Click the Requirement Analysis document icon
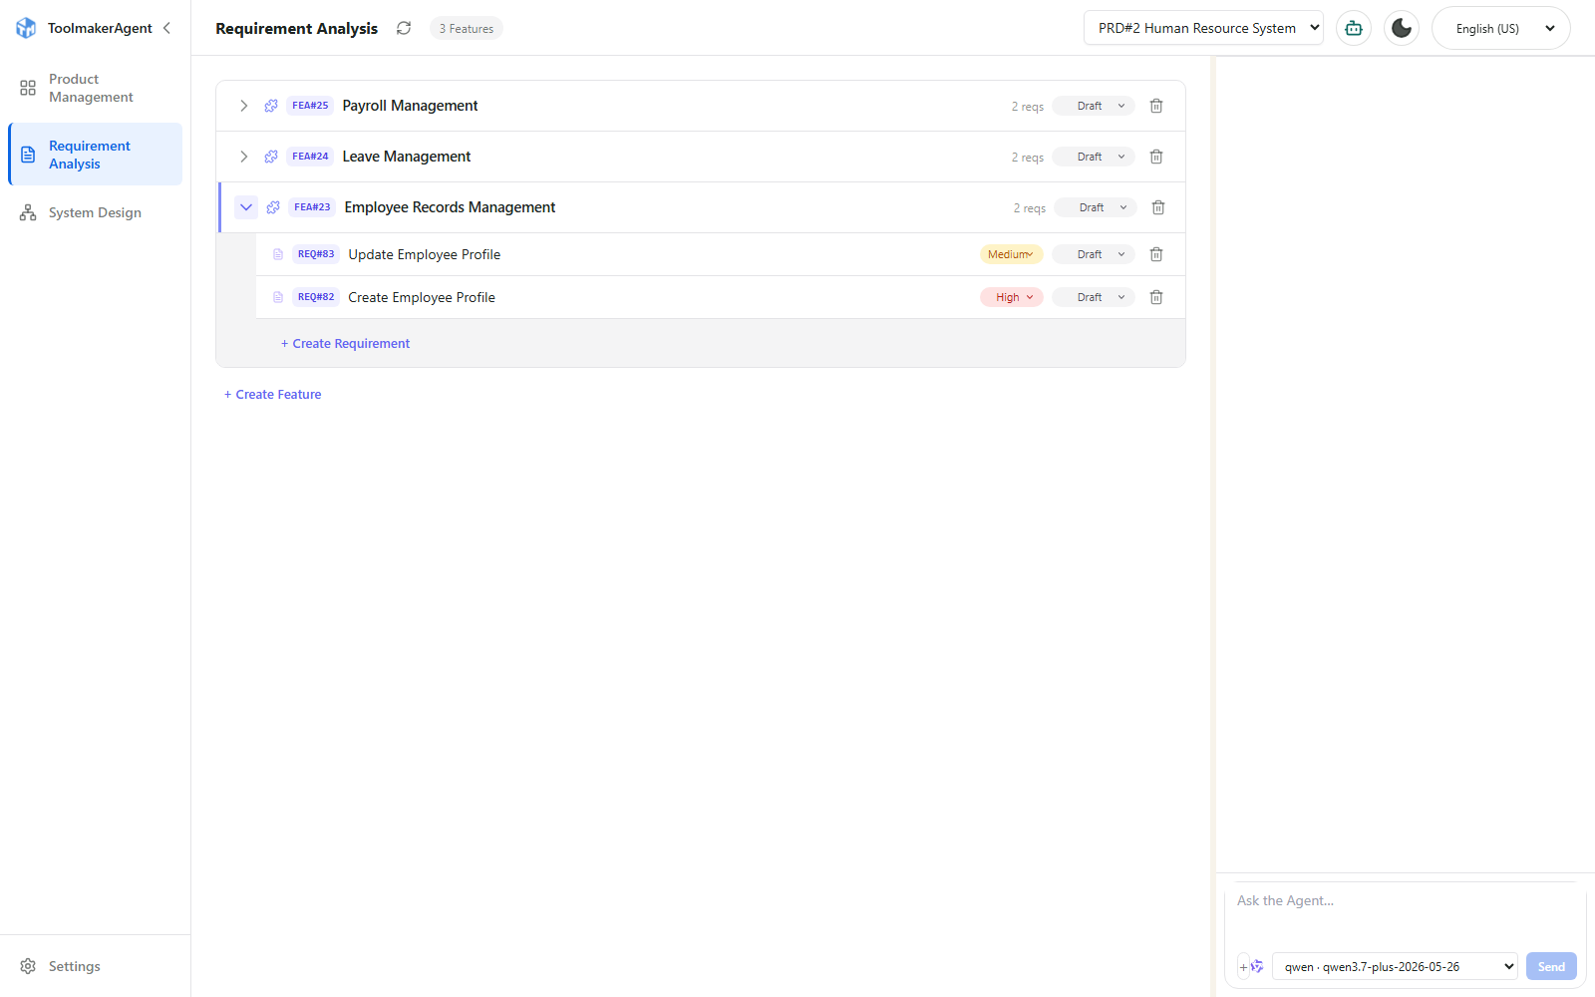The image size is (1595, 997). coord(28,155)
